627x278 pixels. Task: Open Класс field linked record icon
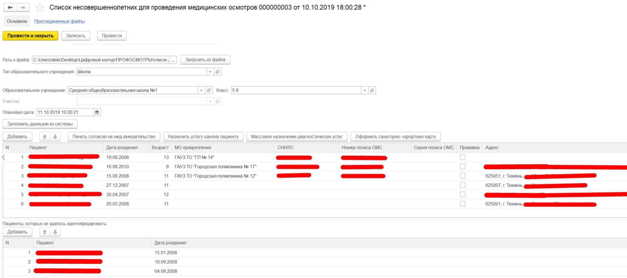372,91
